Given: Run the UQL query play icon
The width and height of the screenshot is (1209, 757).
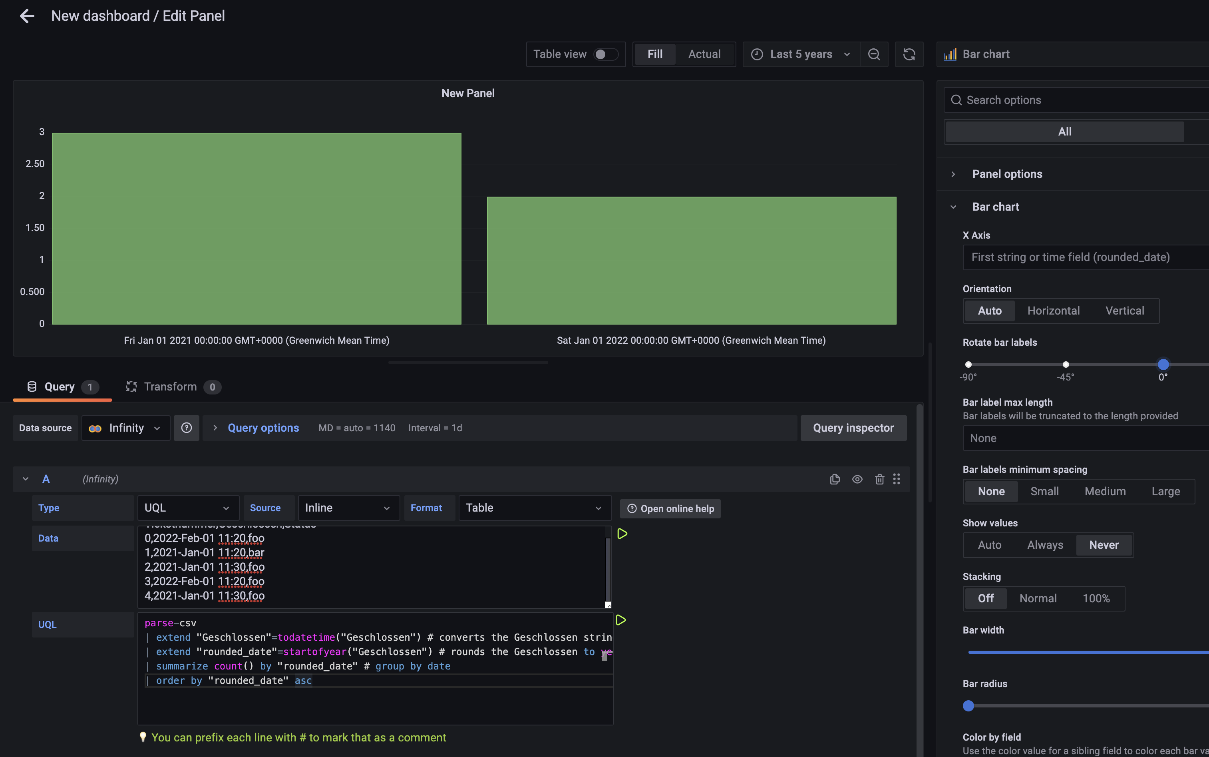Looking at the screenshot, I should [x=620, y=620].
